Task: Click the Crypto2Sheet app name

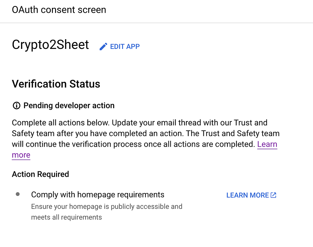Action: 50,45
